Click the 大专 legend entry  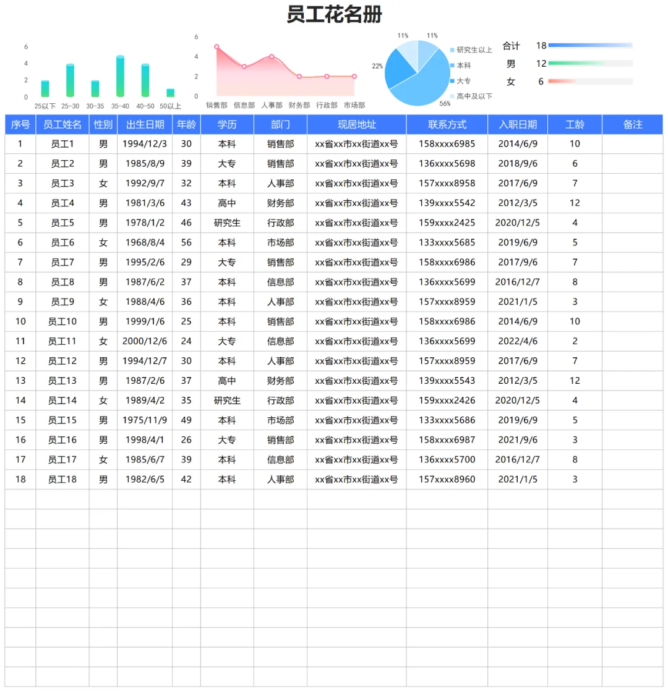pyautogui.click(x=460, y=81)
